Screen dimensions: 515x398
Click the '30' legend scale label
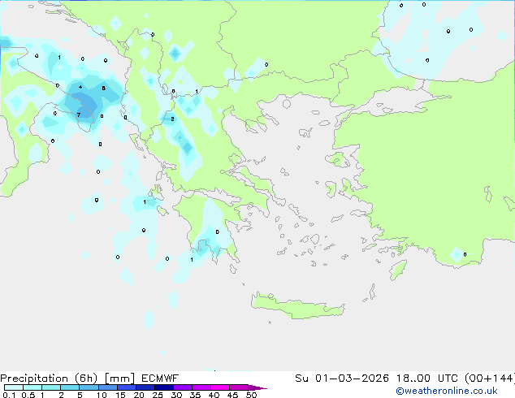[176, 395]
